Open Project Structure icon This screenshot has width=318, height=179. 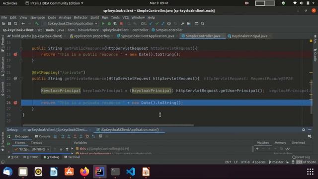point(189,23)
